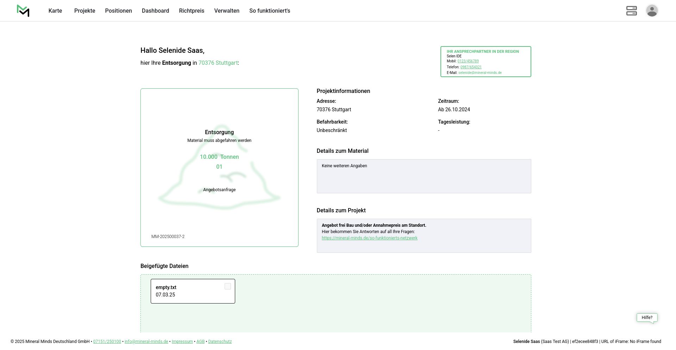
Task: Go to Projekte in the navigation
Action: (x=84, y=11)
